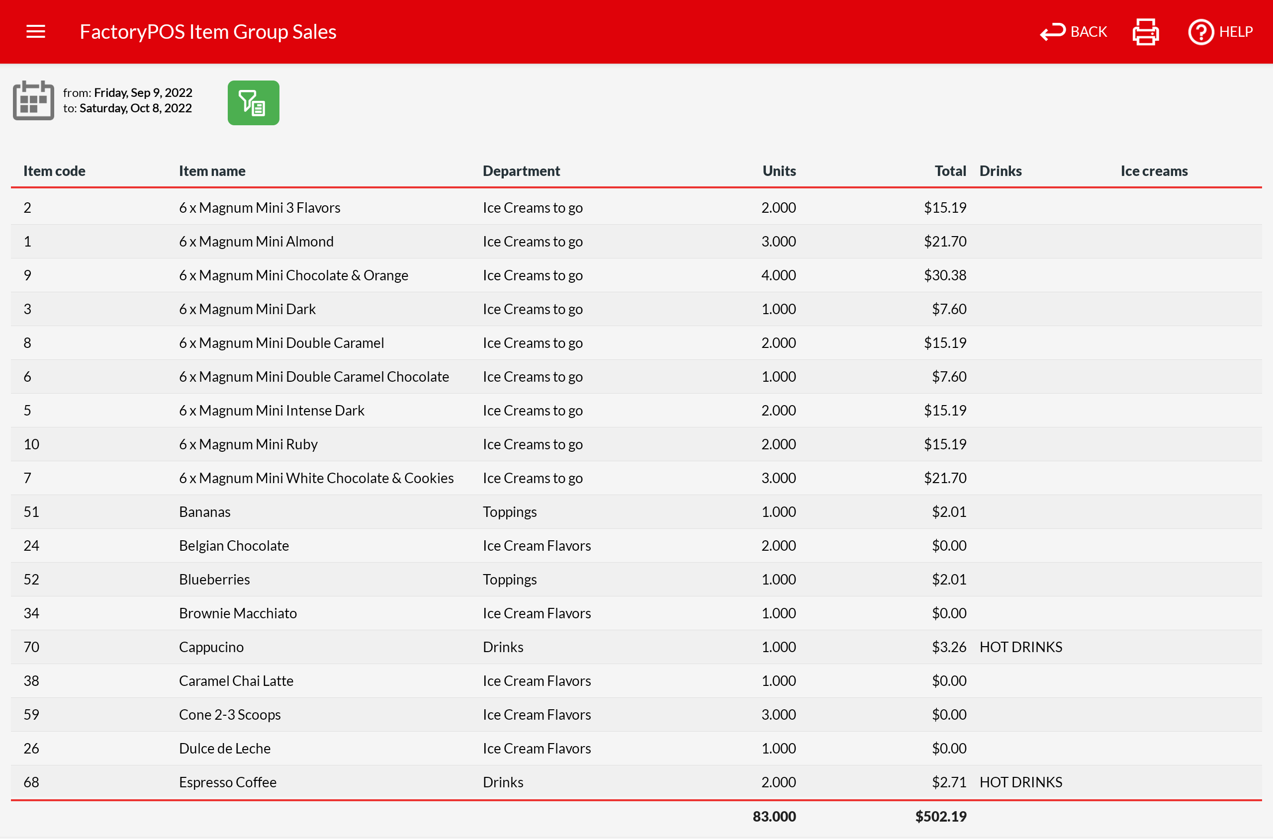Sort by Department column header
1273x839 pixels.
(521, 170)
